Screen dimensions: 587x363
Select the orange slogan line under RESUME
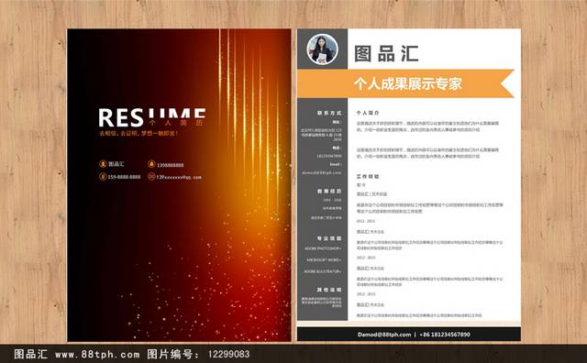point(138,133)
